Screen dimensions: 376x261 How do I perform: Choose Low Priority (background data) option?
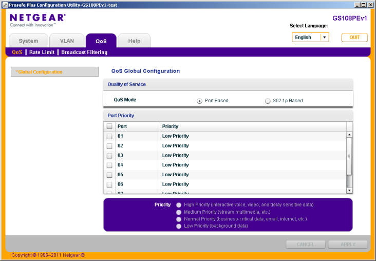[179, 226]
